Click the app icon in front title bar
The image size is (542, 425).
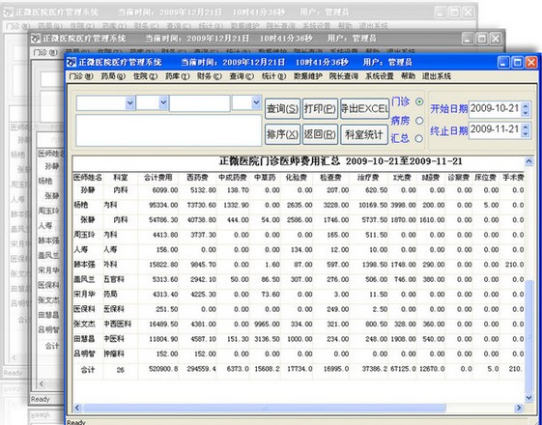(71, 62)
